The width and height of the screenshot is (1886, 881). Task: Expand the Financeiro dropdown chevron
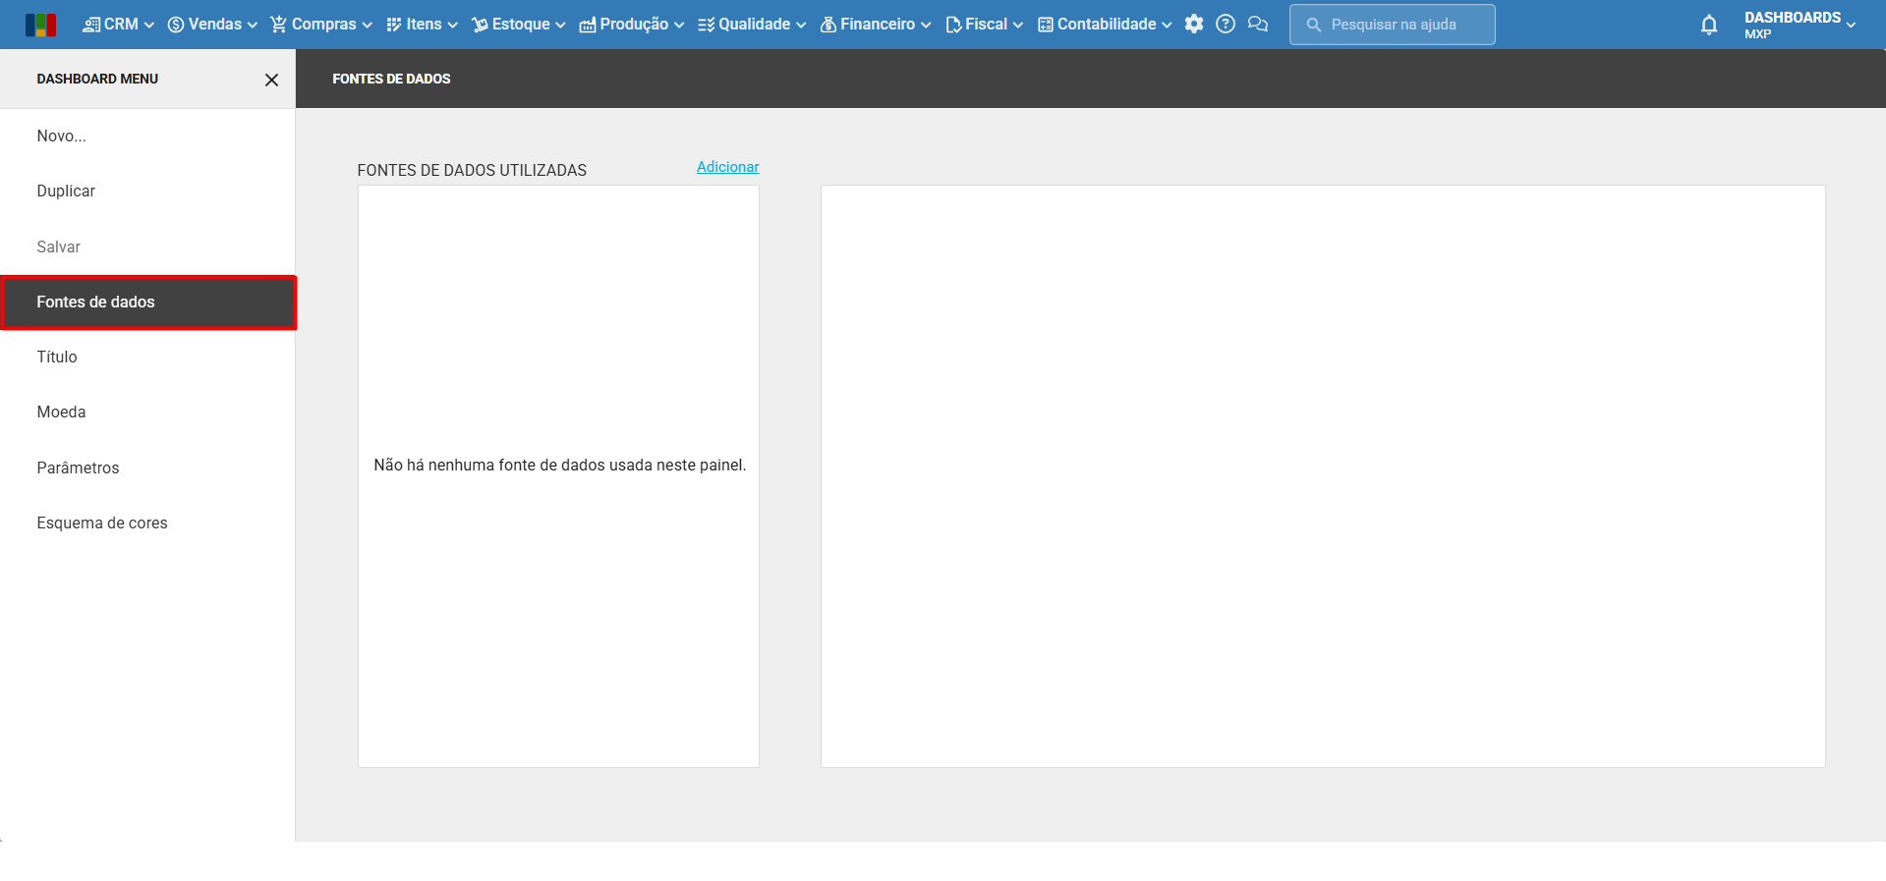[926, 26]
